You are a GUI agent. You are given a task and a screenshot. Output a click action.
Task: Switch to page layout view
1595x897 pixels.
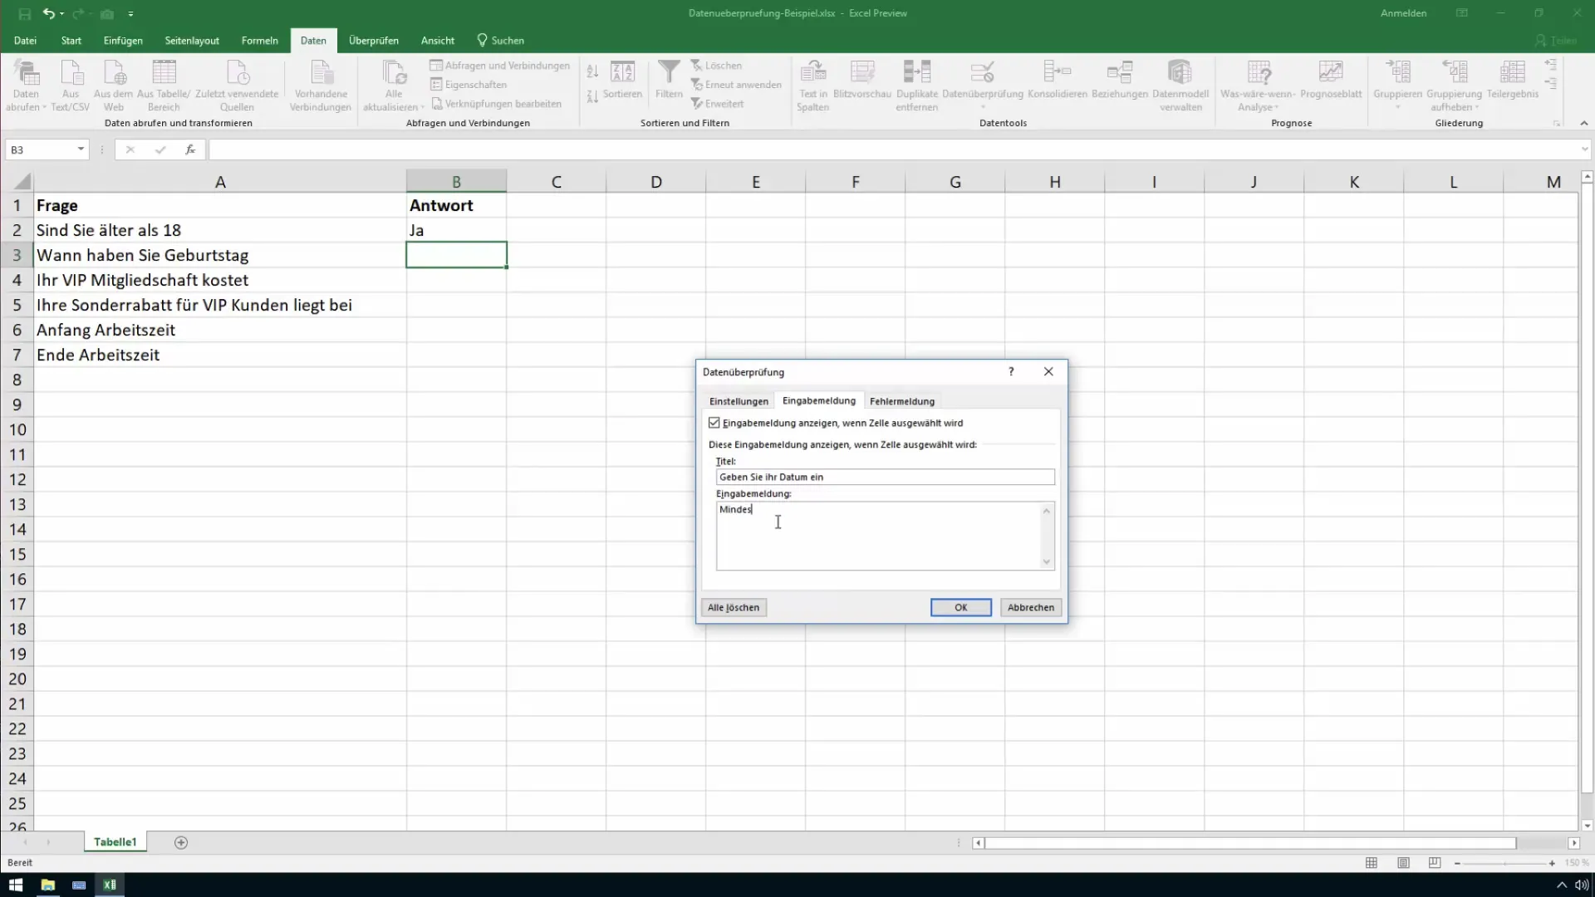(1403, 863)
